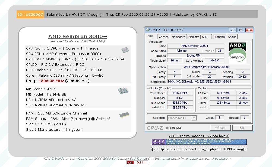The image size is (272, 167).
Task: Click the Name field AMD Sempron 3000+
Action: pyautogui.click(x=195, y=46)
